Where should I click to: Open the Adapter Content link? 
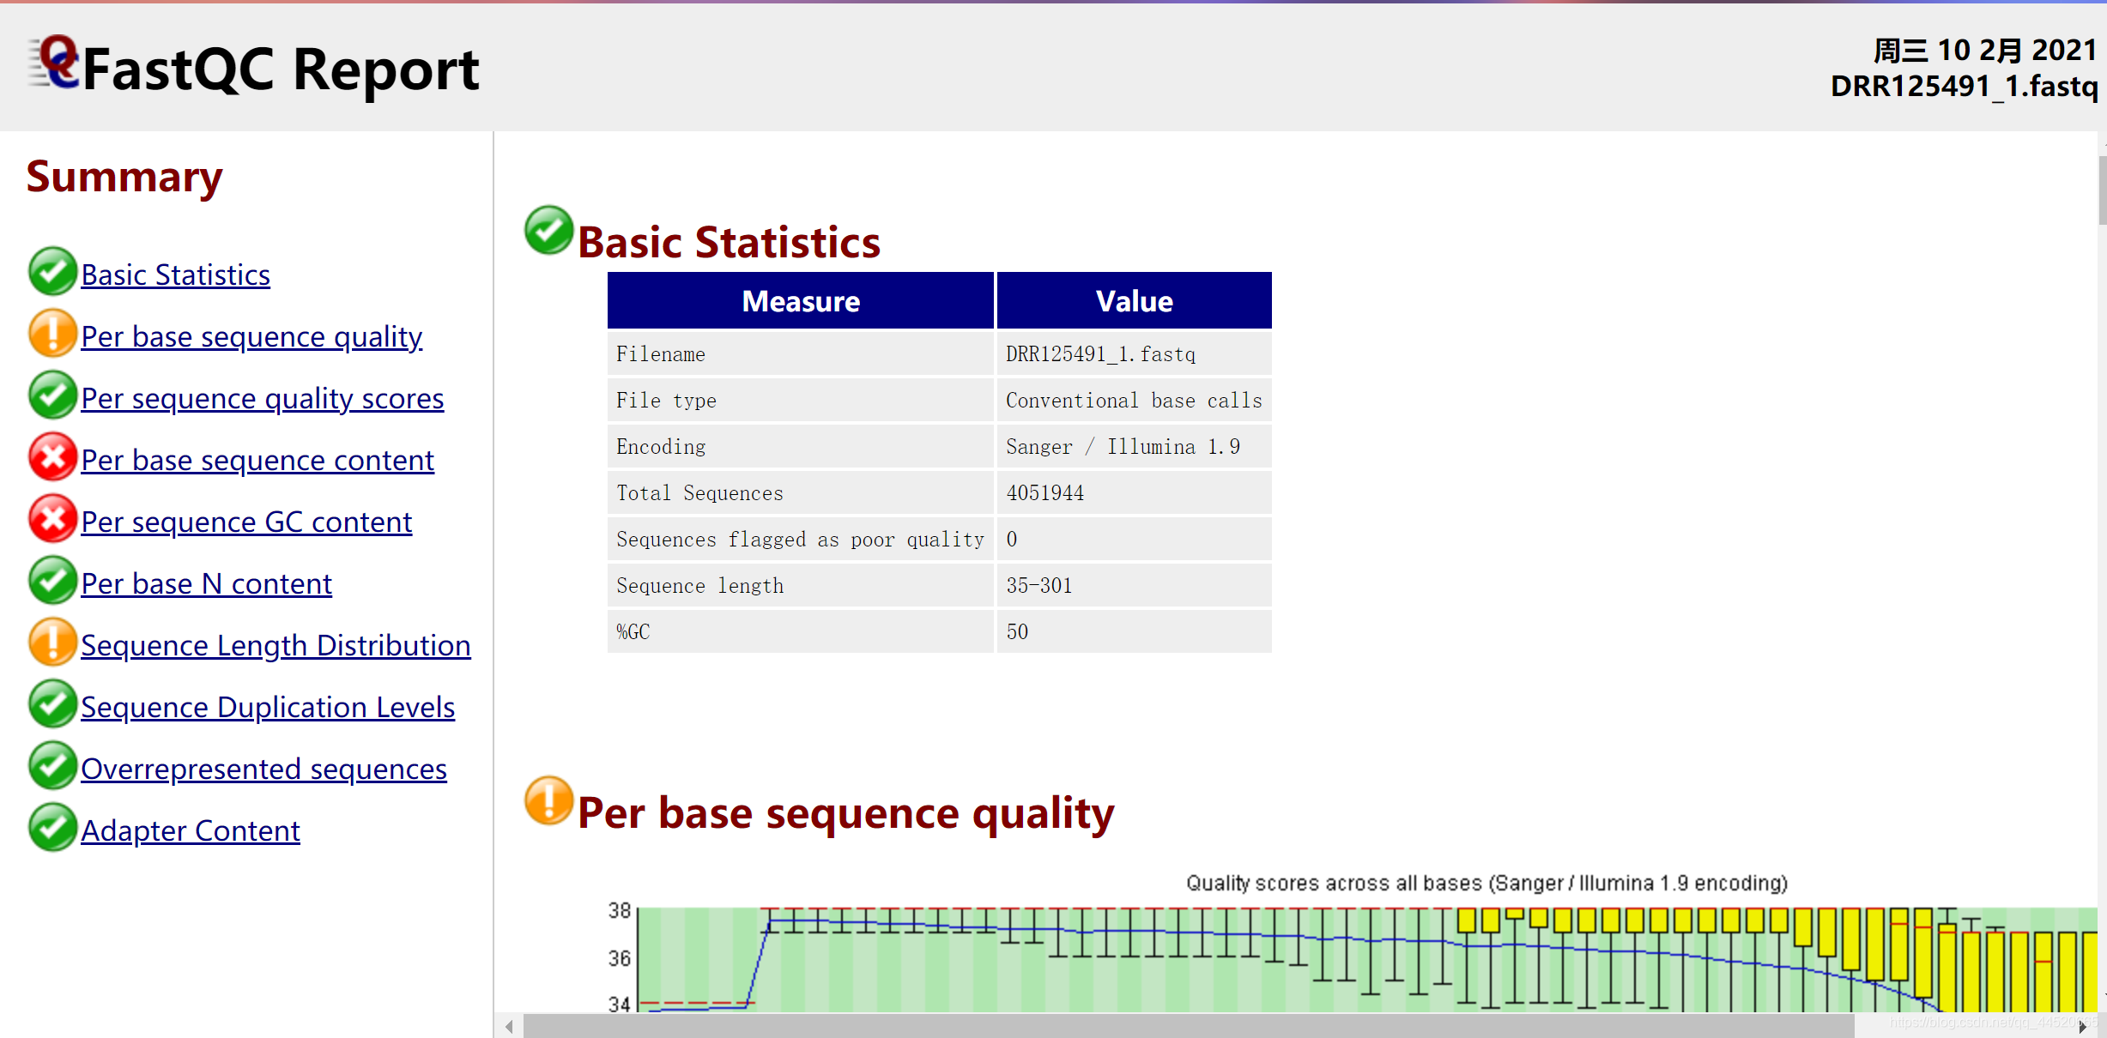(x=190, y=831)
